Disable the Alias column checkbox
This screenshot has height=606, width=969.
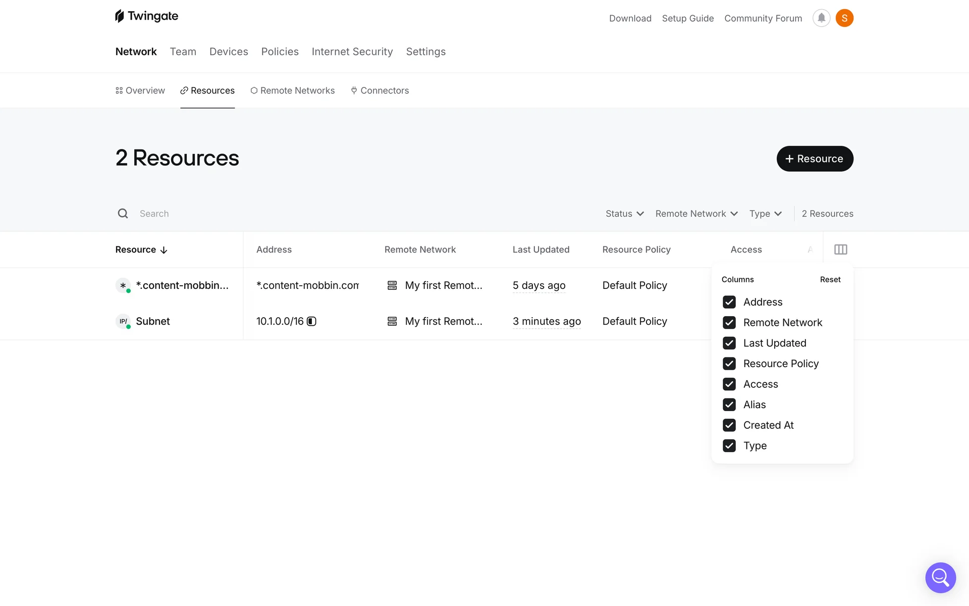(729, 405)
